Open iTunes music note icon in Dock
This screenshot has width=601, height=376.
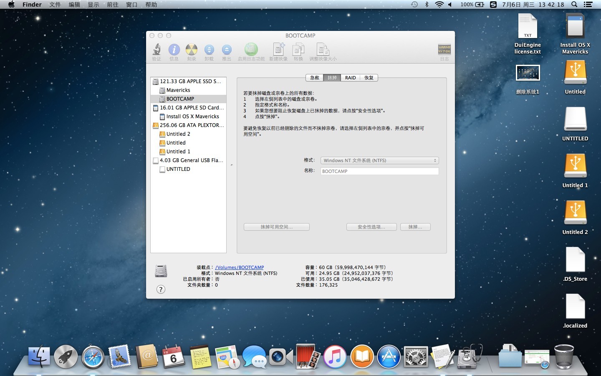coord(335,357)
